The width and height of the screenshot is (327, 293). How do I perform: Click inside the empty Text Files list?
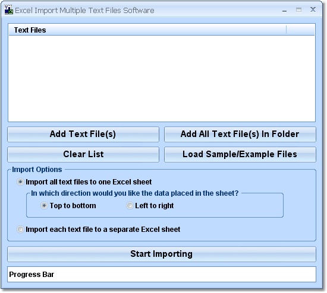162,78
